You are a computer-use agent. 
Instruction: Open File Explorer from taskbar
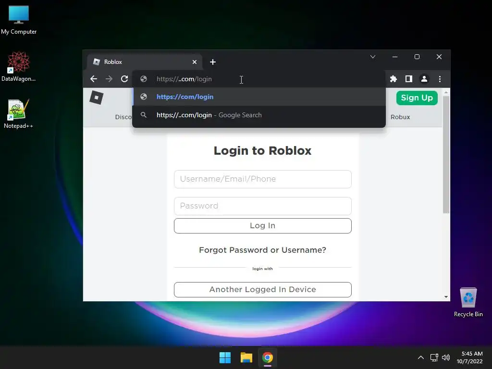[x=246, y=357]
